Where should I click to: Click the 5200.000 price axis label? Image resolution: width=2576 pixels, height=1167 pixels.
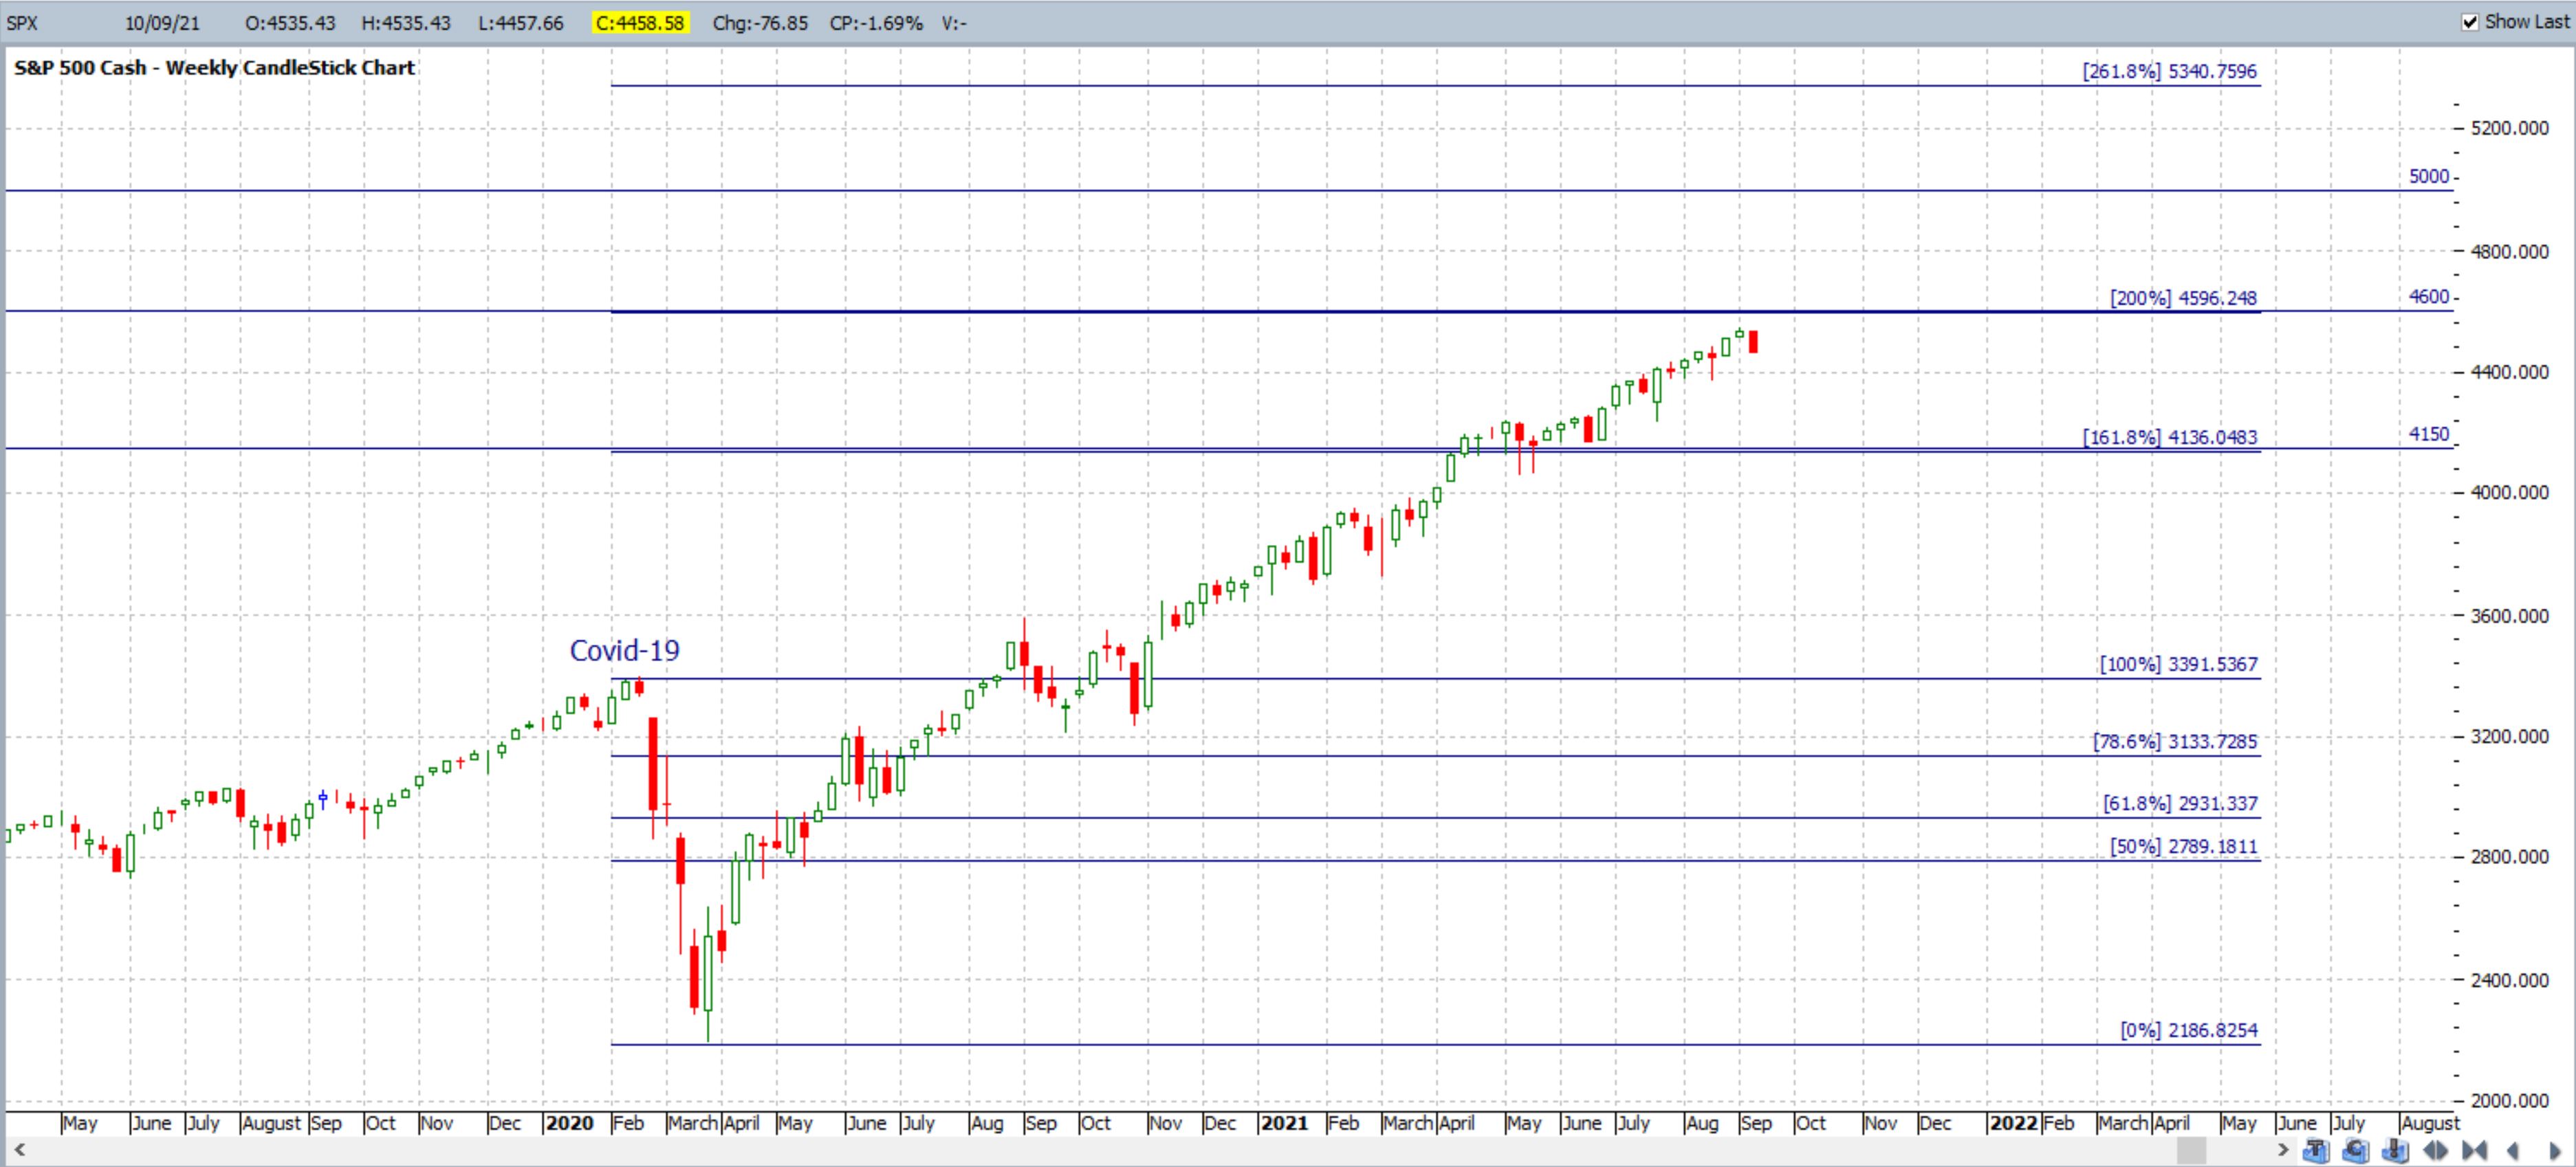tap(2509, 128)
